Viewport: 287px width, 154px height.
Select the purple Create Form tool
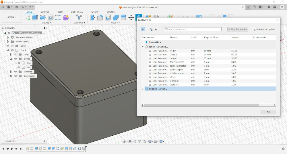tap(66, 18)
